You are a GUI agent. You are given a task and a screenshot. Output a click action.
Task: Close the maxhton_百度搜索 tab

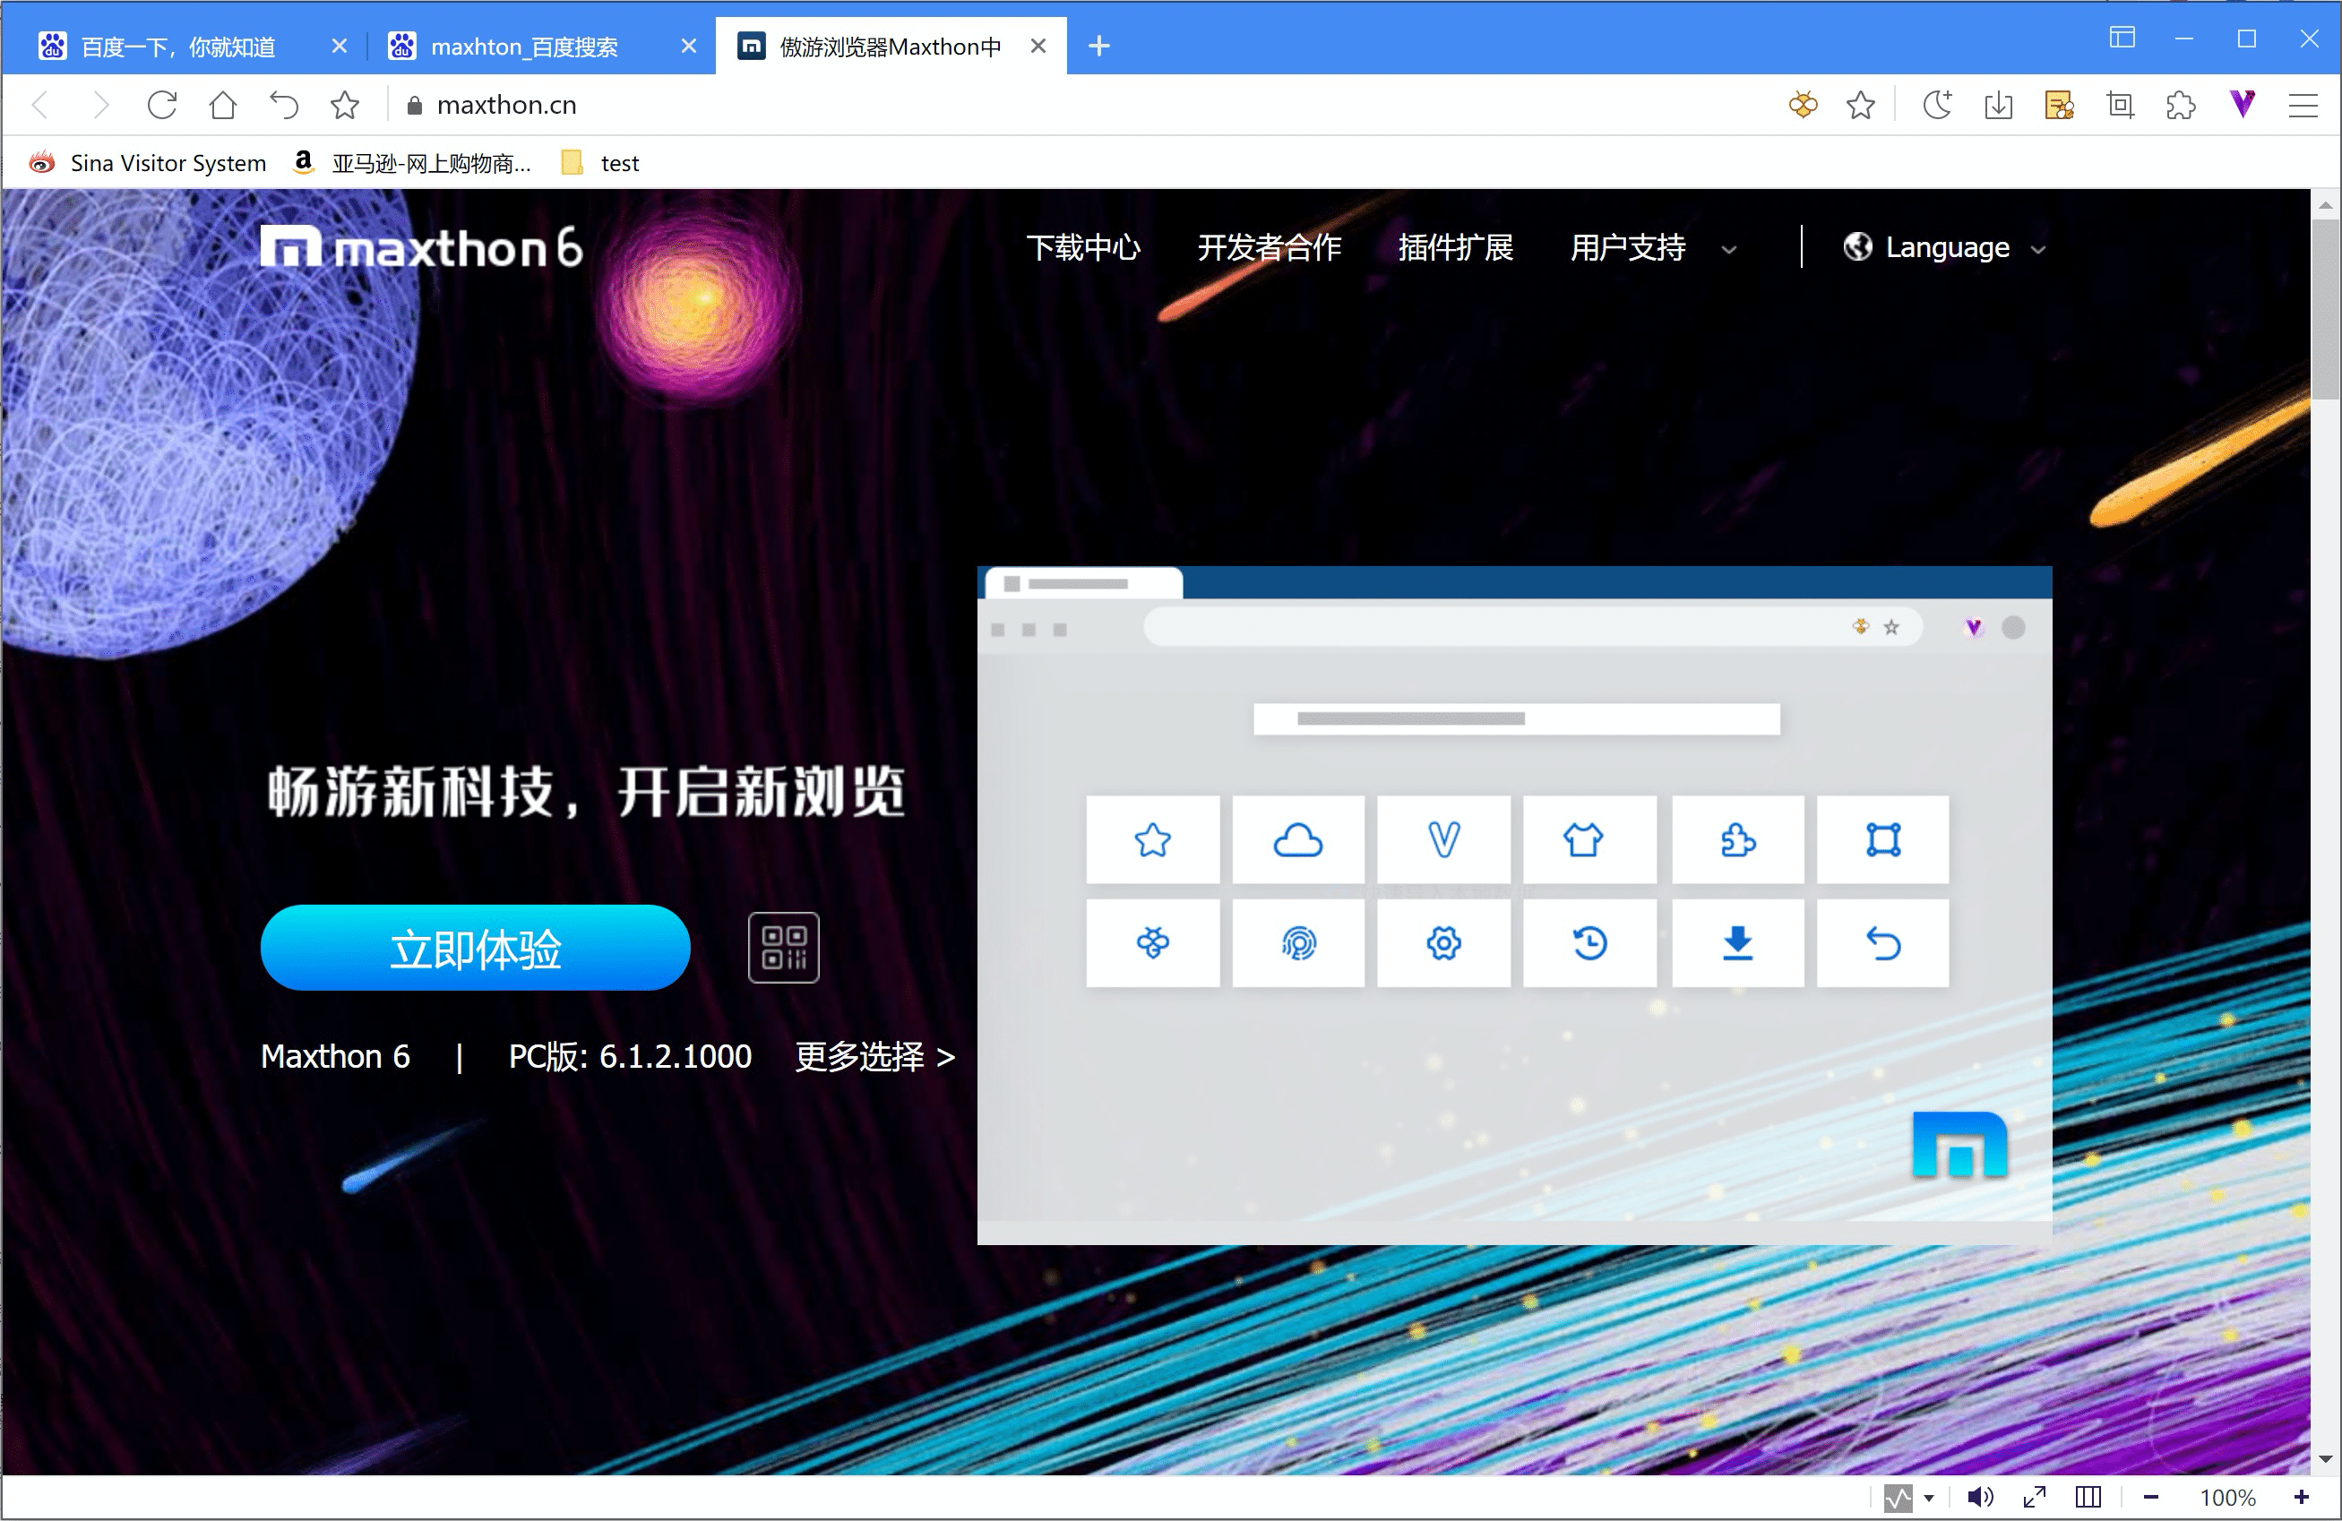coord(689,47)
